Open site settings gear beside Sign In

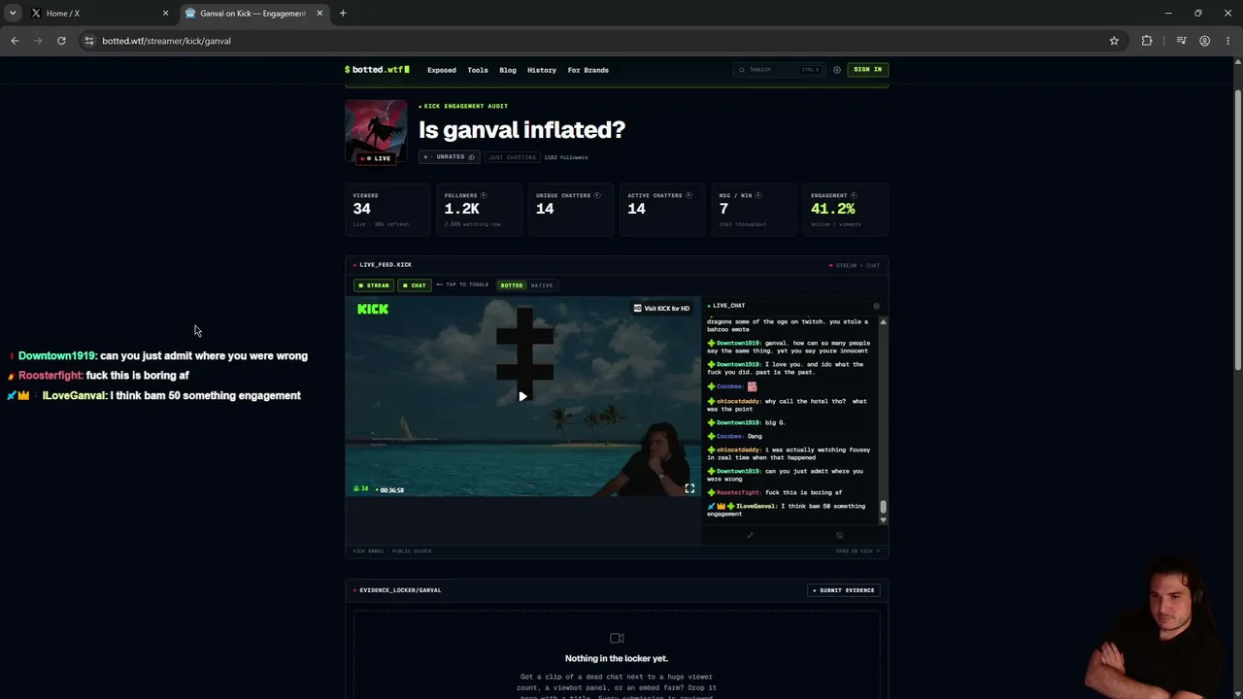coord(836,70)
